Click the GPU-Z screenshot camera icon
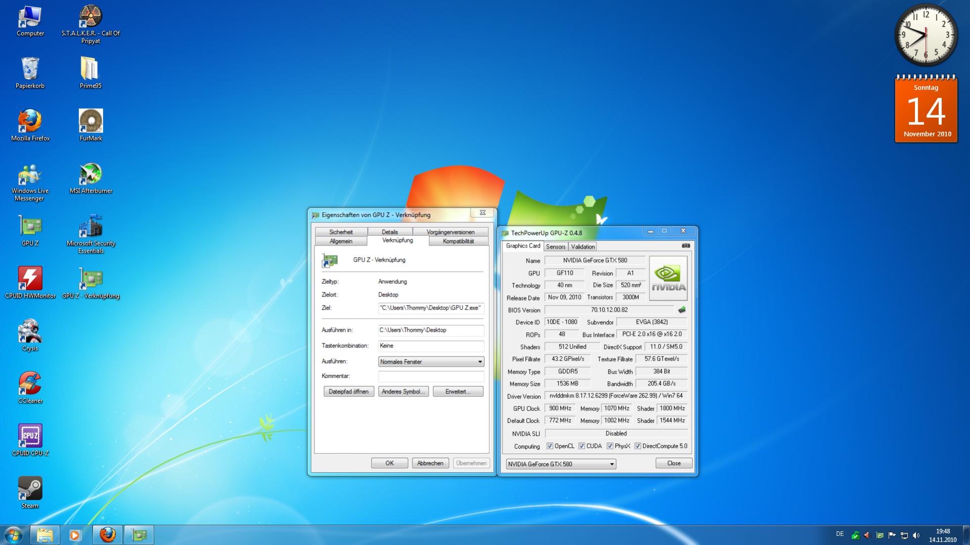 click(685, 246)
